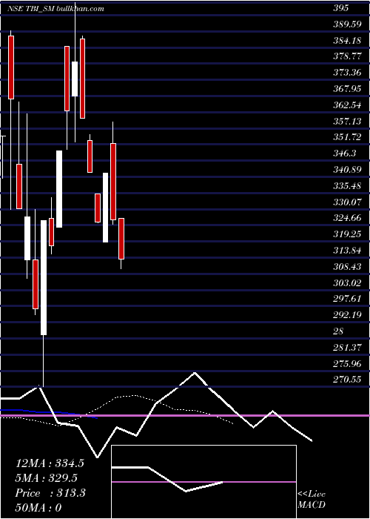The height and width of the screenshot is (519, 370).
Task: Select the pink horizontal MACD baseline
Action: [185, 415]
